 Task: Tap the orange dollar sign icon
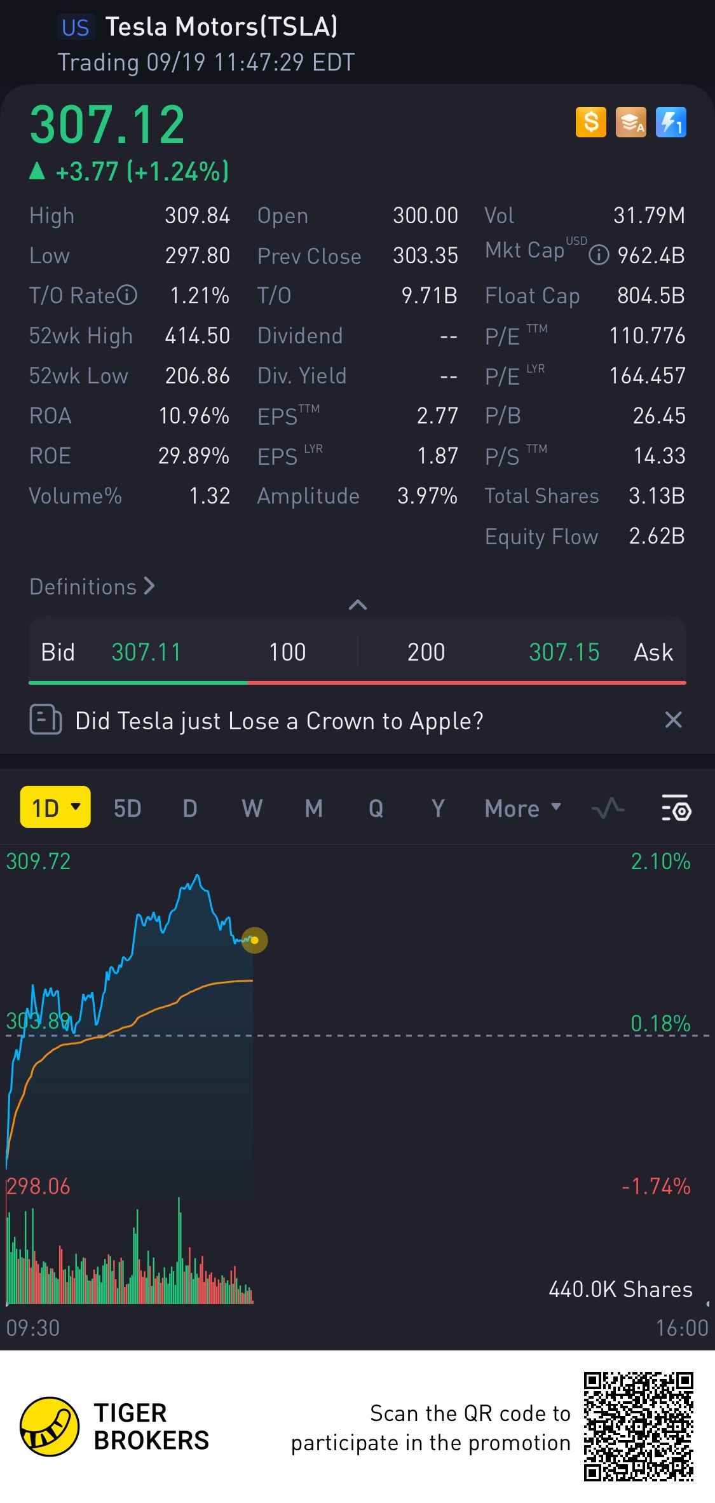590,122
